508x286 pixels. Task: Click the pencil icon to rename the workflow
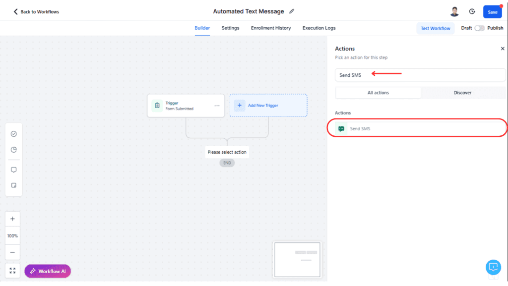(292, 11)
